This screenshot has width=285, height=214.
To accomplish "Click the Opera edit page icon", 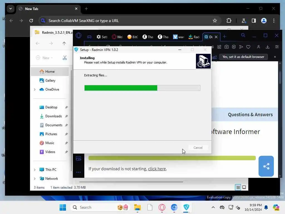I will point(219,47).
